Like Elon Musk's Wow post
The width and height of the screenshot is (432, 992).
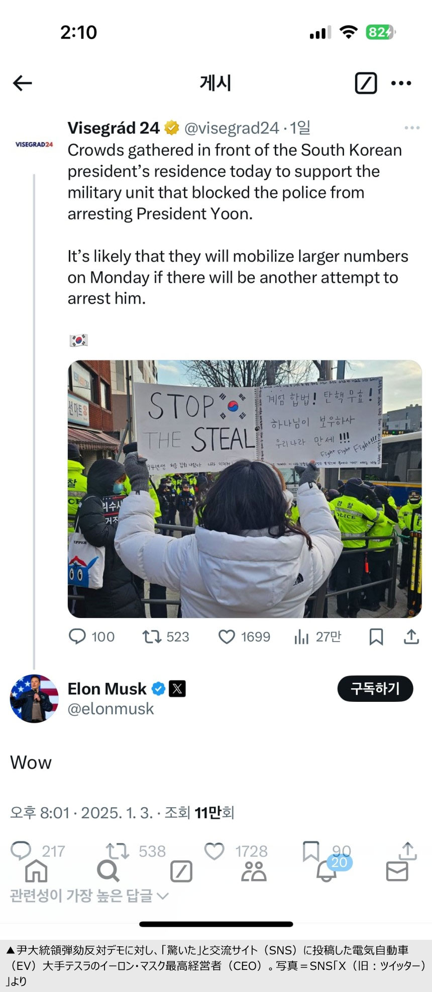click(x=214, y=851)
